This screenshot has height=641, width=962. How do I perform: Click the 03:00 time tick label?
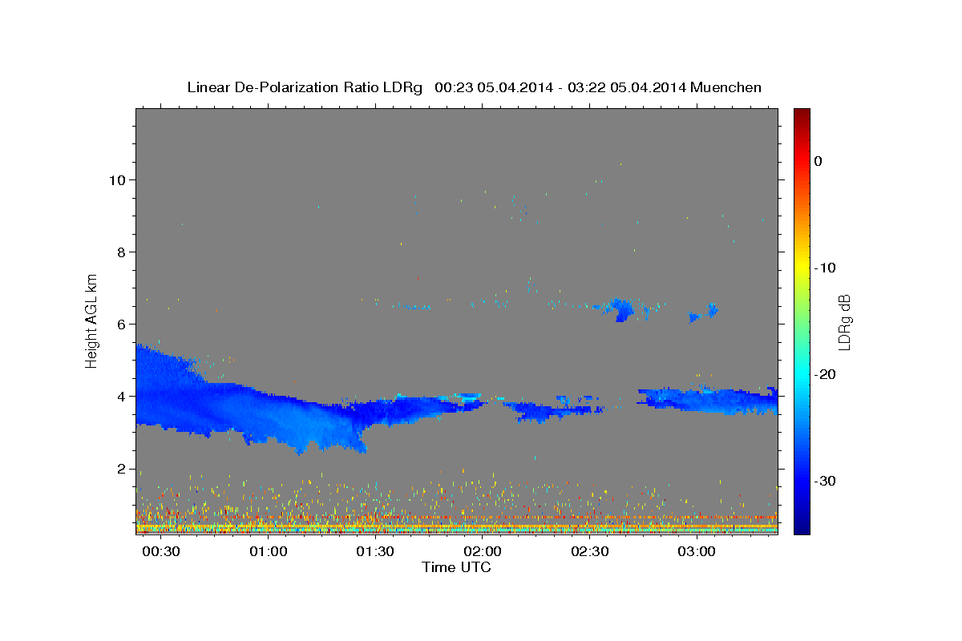coord(697,553)
